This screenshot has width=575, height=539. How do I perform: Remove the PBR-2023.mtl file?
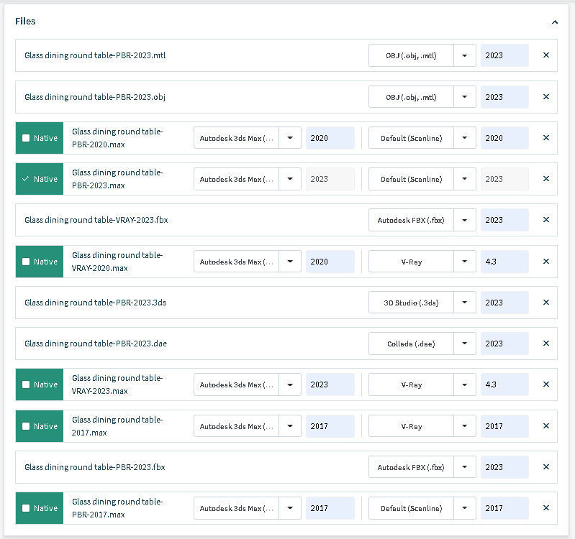pyautogui.click(x=545, y=55)
